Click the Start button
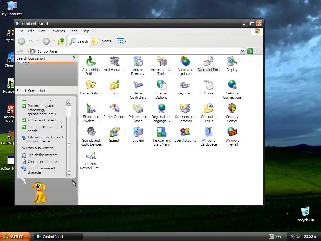The height and width of the screenshot is (241, 321). pos(15,237)
